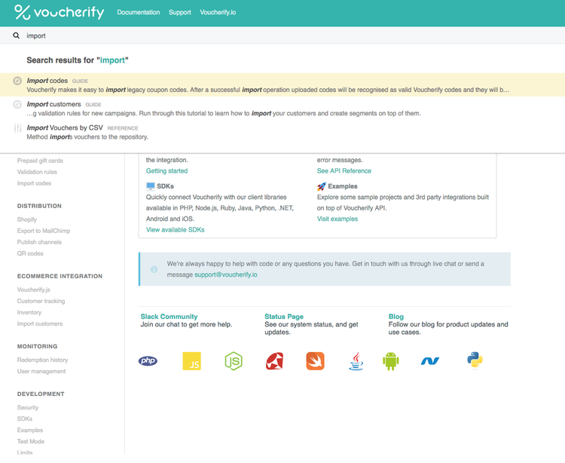
Task: Open the orange Swift SDK icon
Action: point(315,361)
